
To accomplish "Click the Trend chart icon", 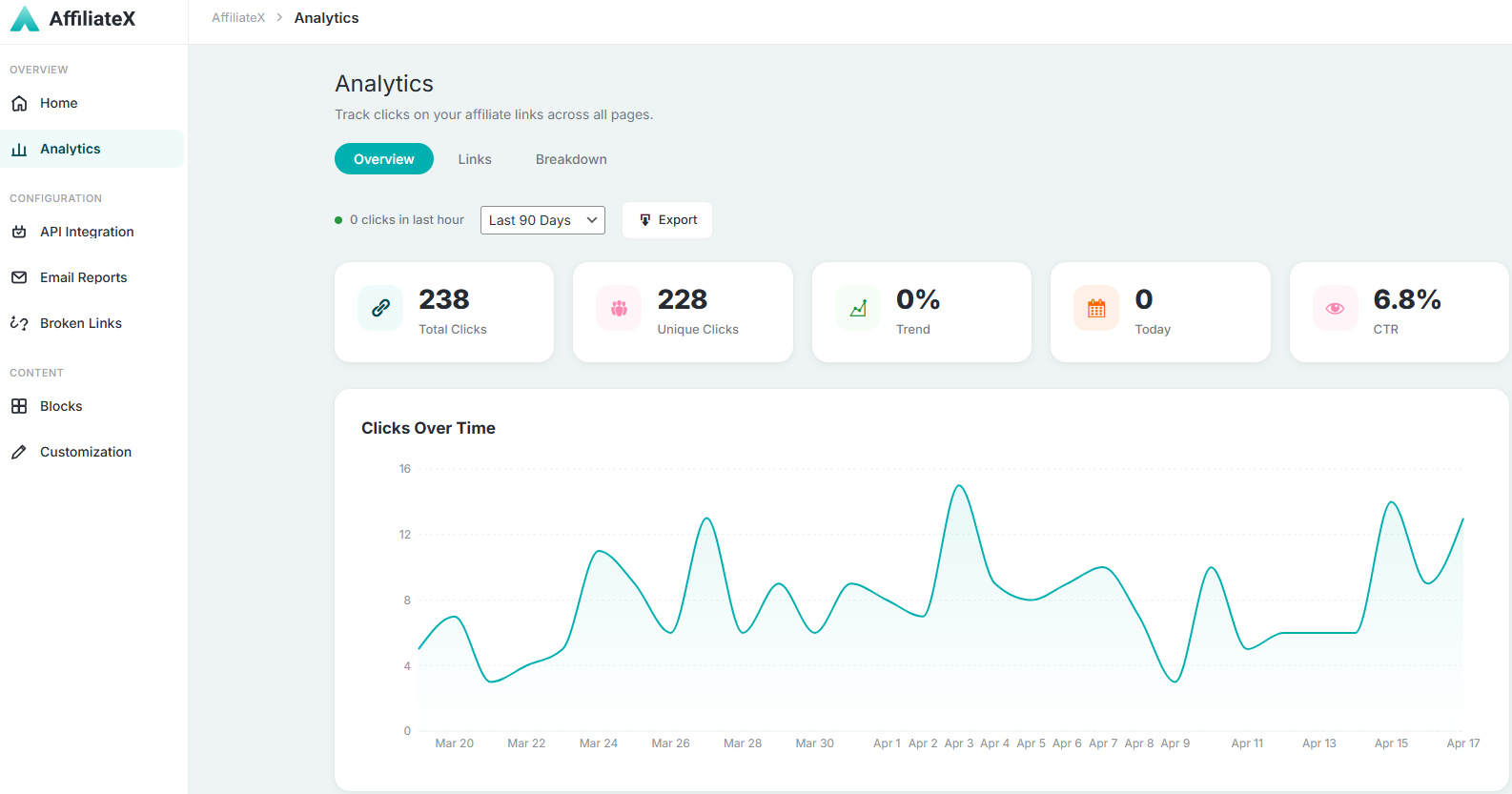I will point(858,308).
